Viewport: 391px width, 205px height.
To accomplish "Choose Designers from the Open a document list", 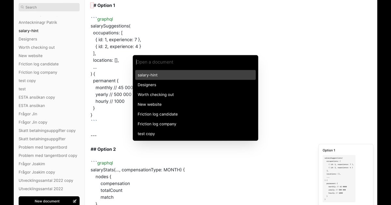I will click(x=195, y=85).
